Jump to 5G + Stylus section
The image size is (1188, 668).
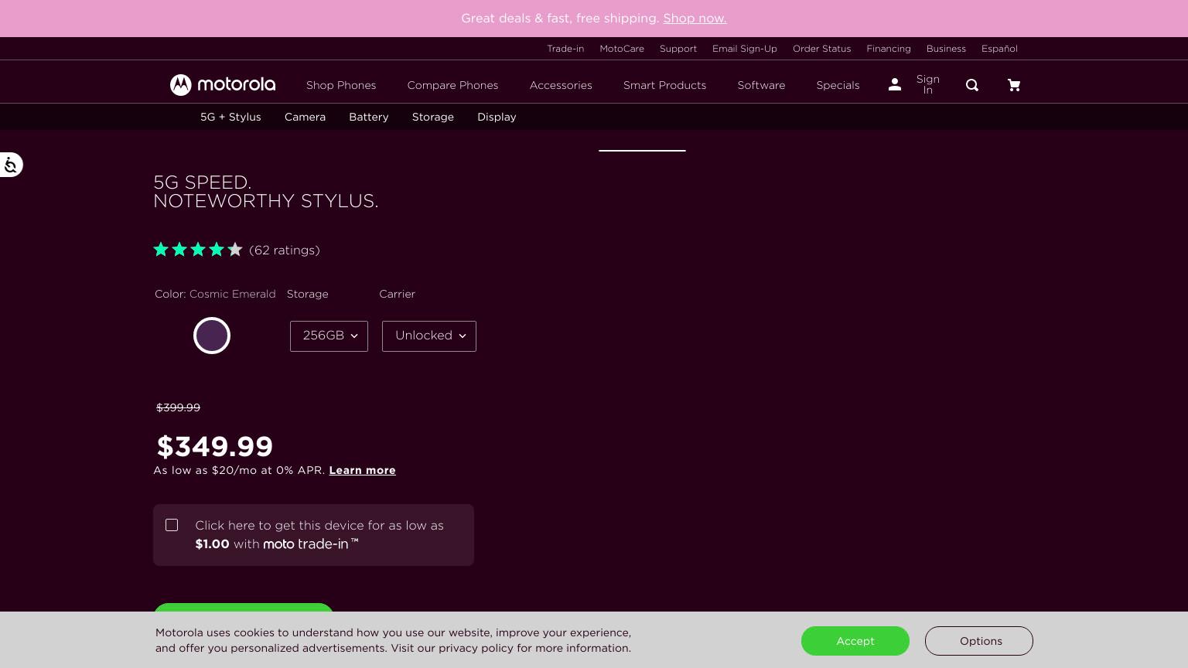pyautogui.click(x=230, y=117)
